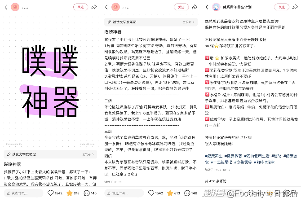301x202 pixels.
Task: Tap the share icon in the right panel
Action: pyautogui.click(x=295, y=7)
